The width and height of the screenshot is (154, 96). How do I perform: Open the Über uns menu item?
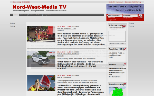point(23,15)
